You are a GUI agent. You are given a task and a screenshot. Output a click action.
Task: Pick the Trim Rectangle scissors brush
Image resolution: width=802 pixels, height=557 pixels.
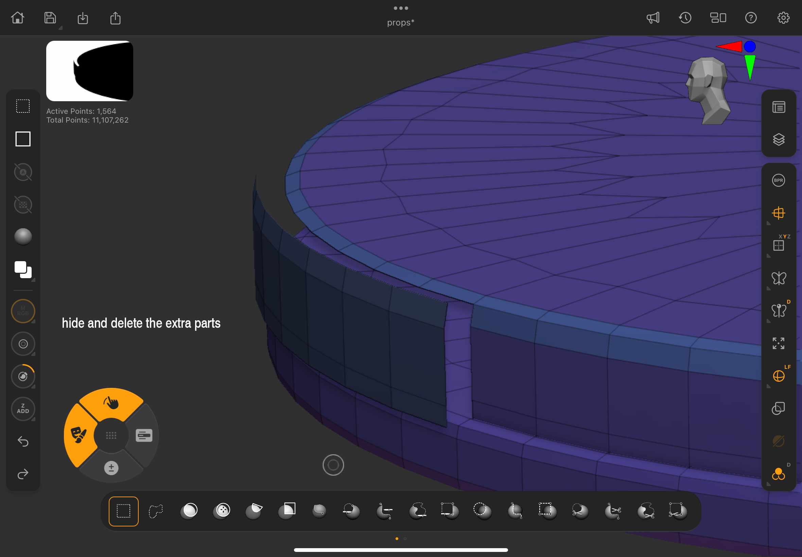click(678, 511)
